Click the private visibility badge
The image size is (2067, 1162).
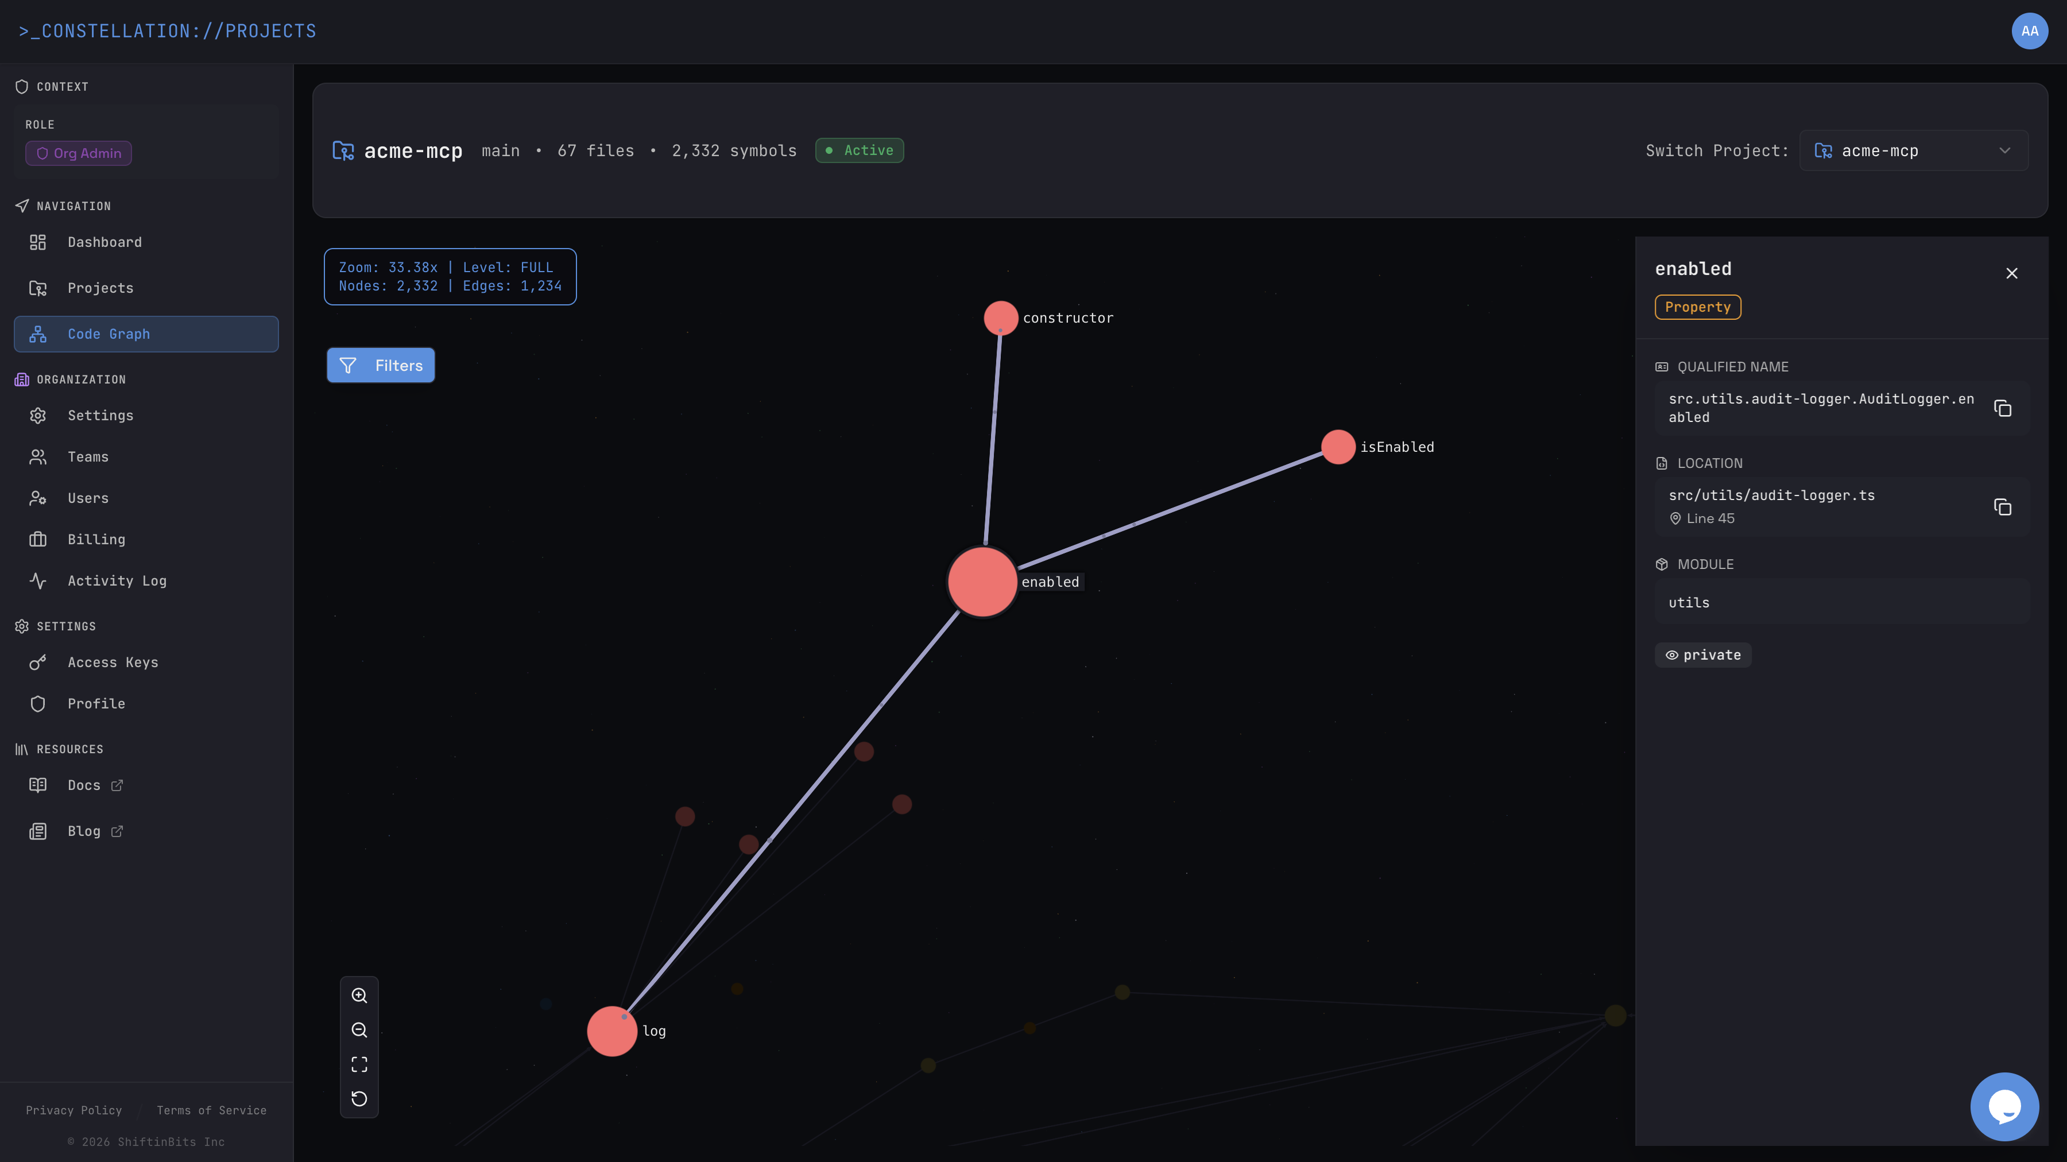coord(1703,655)
